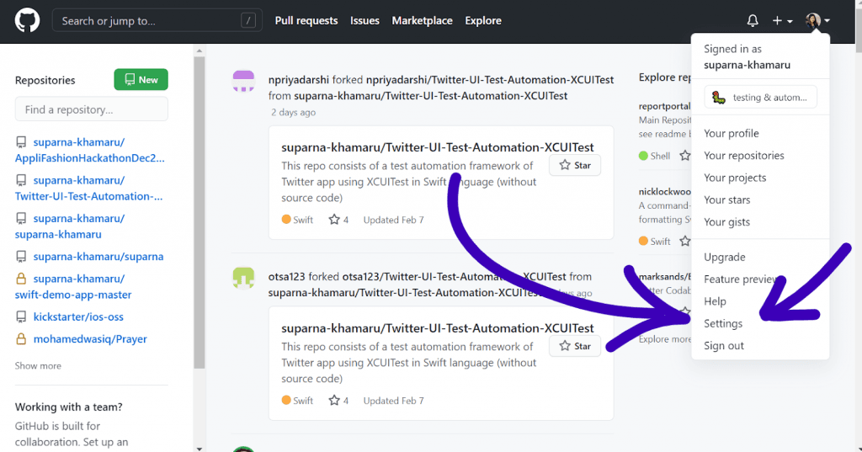Viewport: 862px width, 452px height.
Task: Open Explore in top navigation
Action: (483, 21)
